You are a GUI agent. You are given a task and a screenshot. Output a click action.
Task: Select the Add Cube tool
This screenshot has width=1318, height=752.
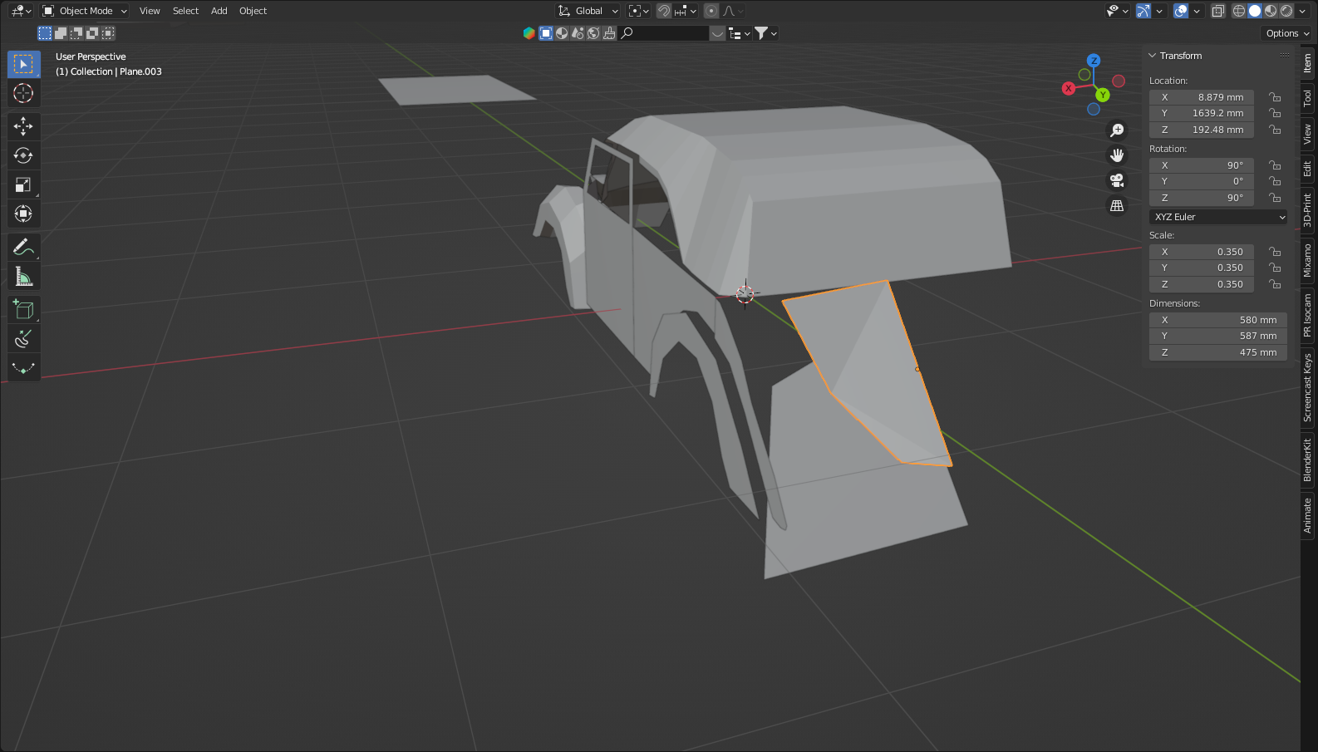coord(23,309)
